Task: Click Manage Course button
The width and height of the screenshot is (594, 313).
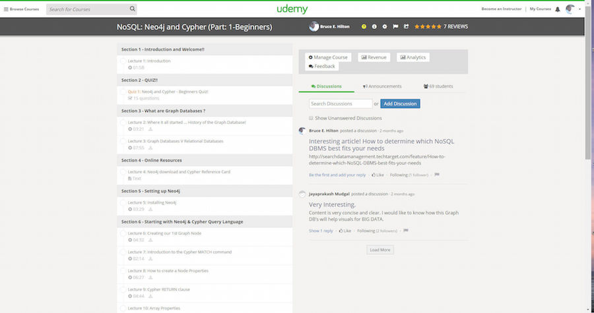Action: click(x=329, y=57)
